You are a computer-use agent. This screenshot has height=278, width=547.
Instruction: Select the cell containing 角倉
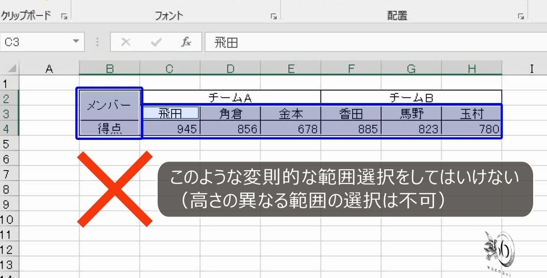tap(230, 113)
